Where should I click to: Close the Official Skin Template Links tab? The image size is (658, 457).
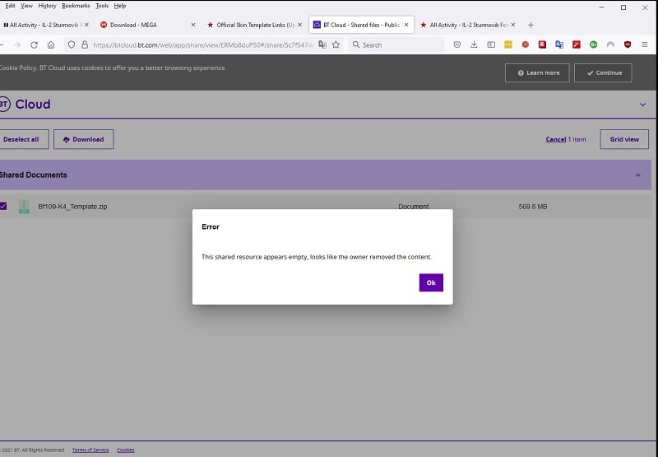click(299, 25)
